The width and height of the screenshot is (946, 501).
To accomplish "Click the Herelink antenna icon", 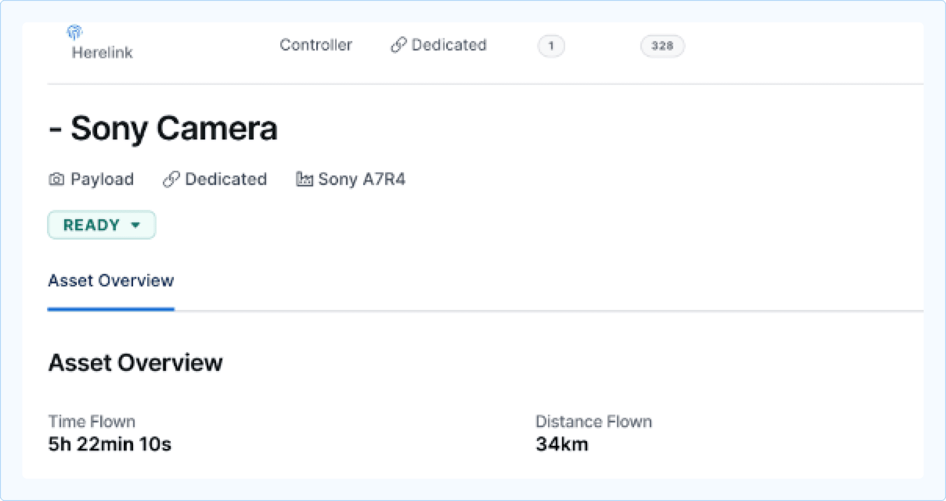I will pos(74,32).
